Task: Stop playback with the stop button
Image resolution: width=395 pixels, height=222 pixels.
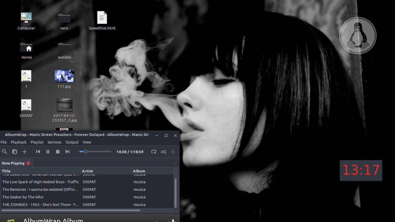Action: click(57, 152)
